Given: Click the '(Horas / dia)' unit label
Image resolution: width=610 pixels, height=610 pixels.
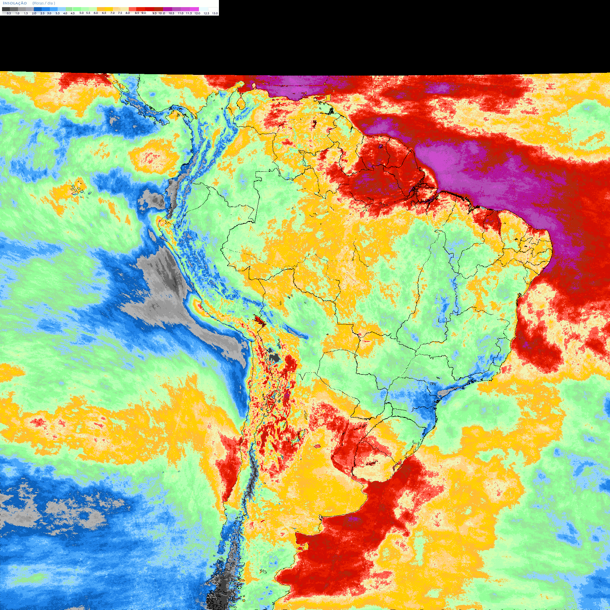Looking at the screenshot, I should 44,3.
